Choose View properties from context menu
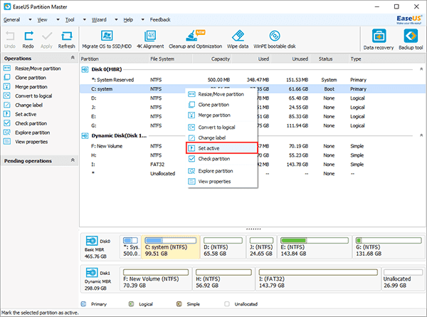Screen dimensions: 427x317 tap(222, 182)
